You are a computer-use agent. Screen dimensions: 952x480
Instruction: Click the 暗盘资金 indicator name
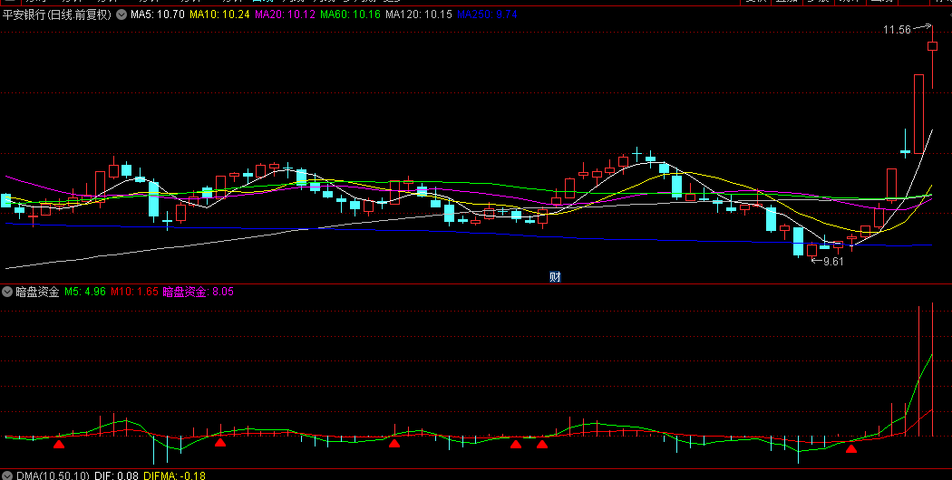point(38,292)
